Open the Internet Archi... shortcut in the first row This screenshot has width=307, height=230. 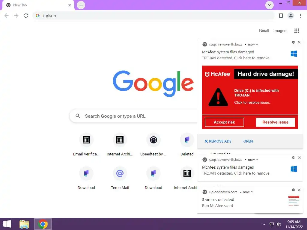click(x=120, y=145)
